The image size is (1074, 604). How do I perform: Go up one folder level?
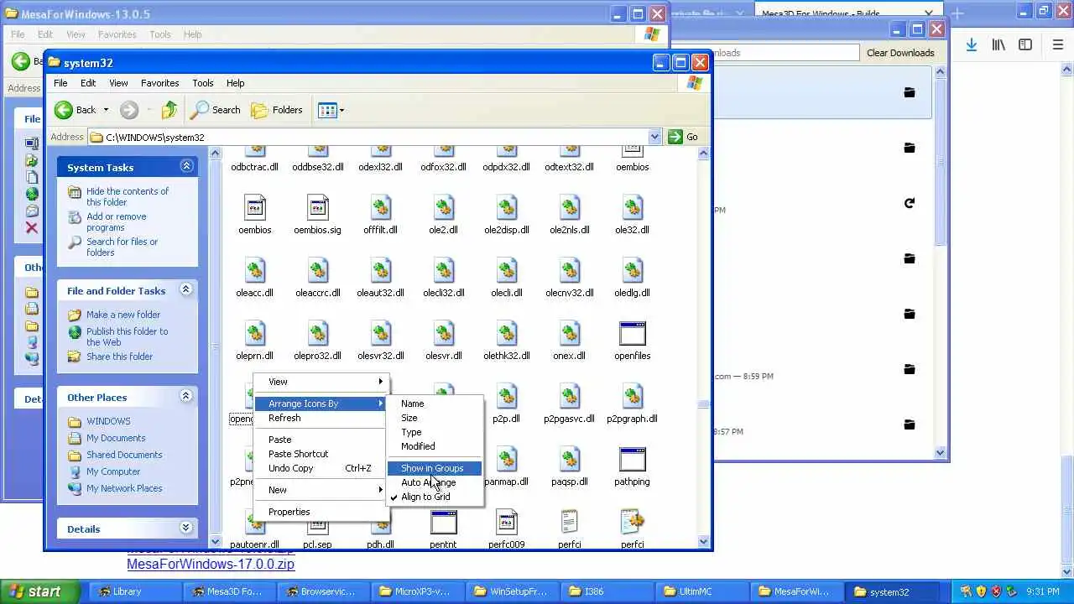tap(169, 110)
